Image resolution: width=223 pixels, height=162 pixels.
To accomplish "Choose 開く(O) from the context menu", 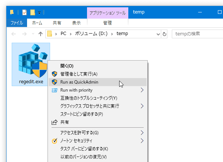I will (x=98, y=66).
